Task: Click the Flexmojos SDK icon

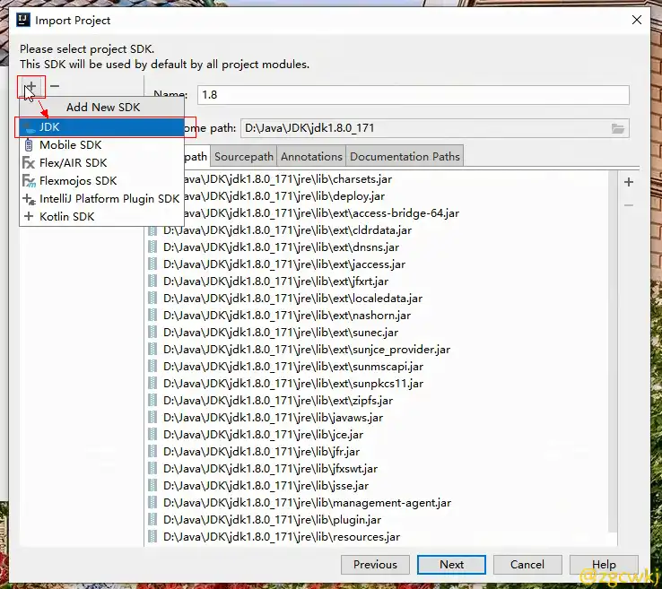Action: [x=29, y=180]
